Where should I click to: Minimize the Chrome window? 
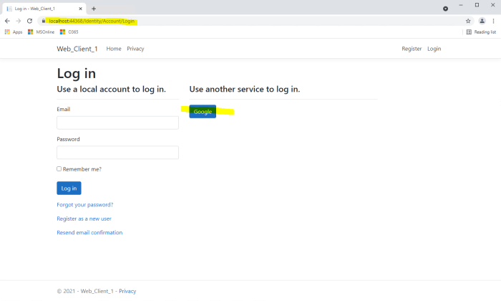(x=461, y=5)
